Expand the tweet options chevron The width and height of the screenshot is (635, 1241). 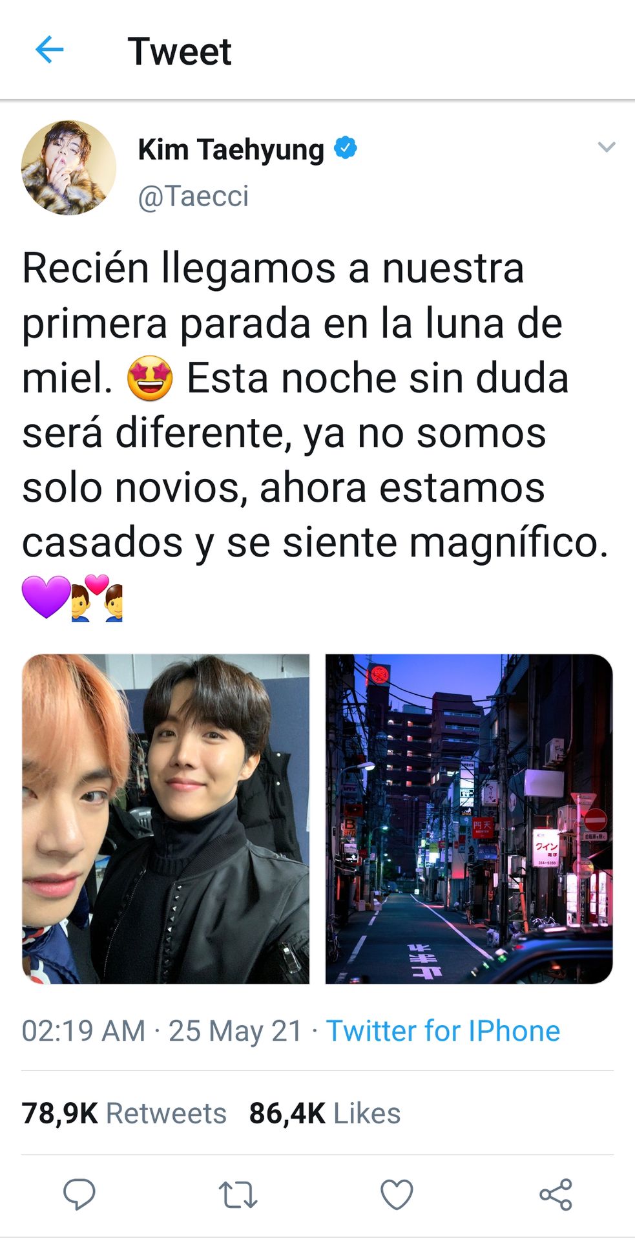(x=606, y=147)
